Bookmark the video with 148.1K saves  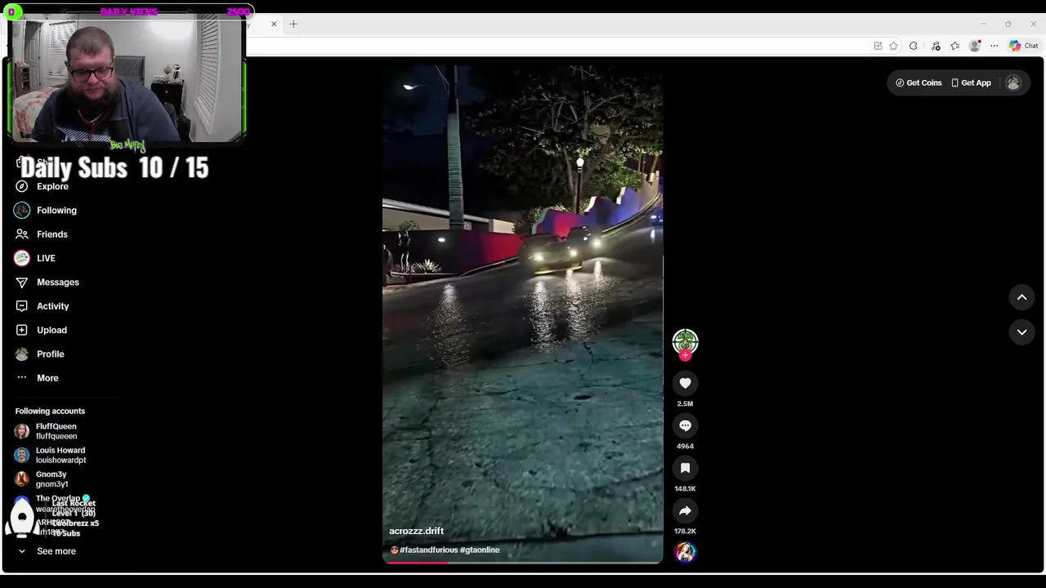click(x=685, y=468)
